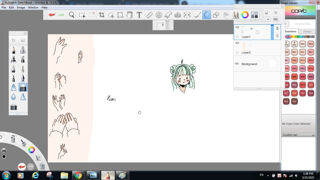320x180 pixels.
Task: Open Brush Properties sliders icon
Action: (x=13, y=40)
